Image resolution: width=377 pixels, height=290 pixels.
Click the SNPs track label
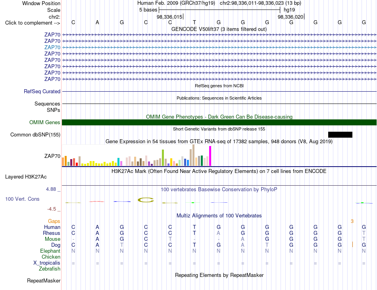[54, 110]
